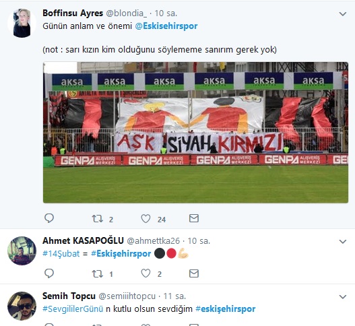Screen dimensions: 355x326
Task: Like Ahmet KASAPOĞLU's tweet
Action: pos(146,273)
